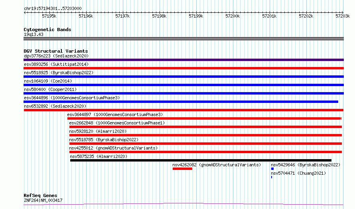Click the tiny blue nsv5704471 marker

pos(272,177)
